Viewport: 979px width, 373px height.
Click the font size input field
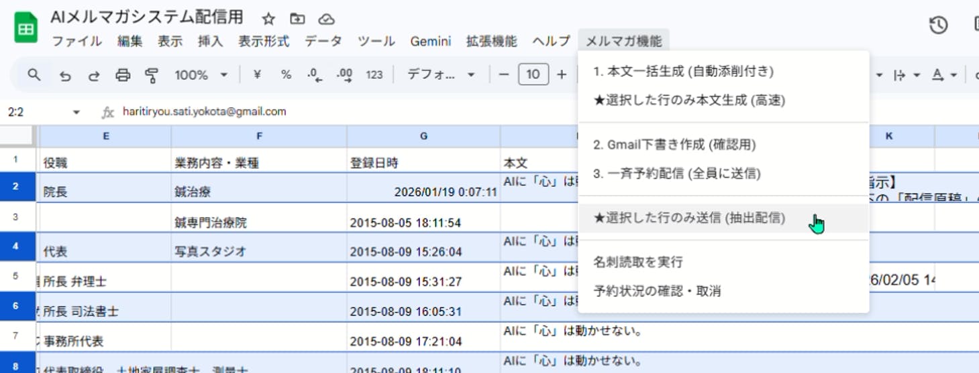pyautogui.click(x=533, y=75)
